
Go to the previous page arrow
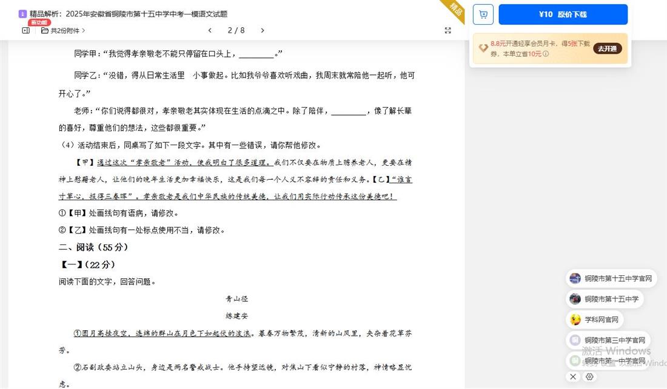point(210,30)
